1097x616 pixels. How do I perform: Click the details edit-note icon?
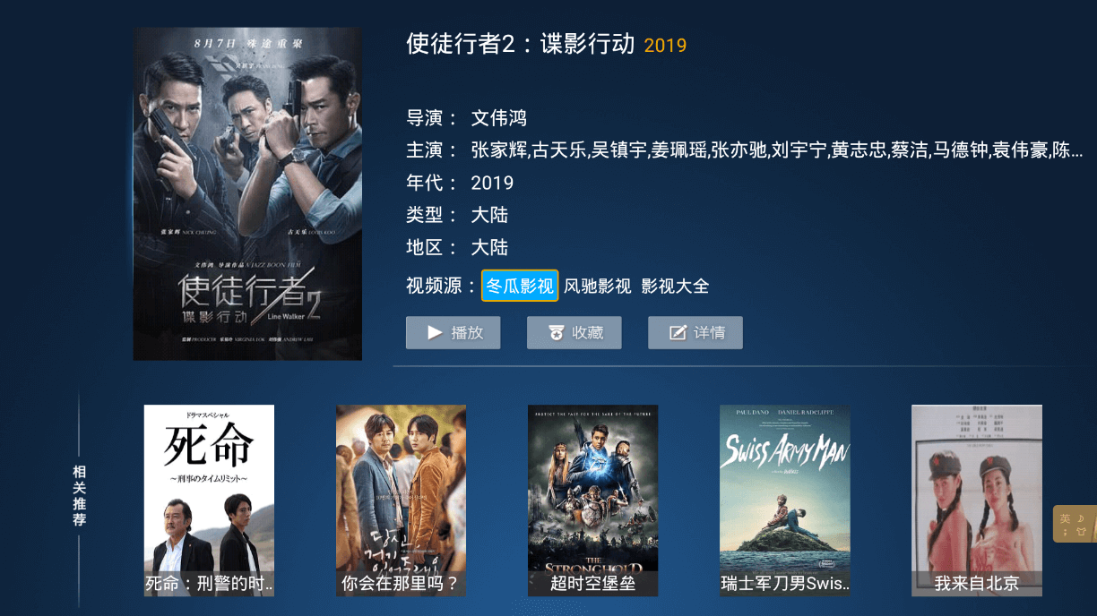678,333
